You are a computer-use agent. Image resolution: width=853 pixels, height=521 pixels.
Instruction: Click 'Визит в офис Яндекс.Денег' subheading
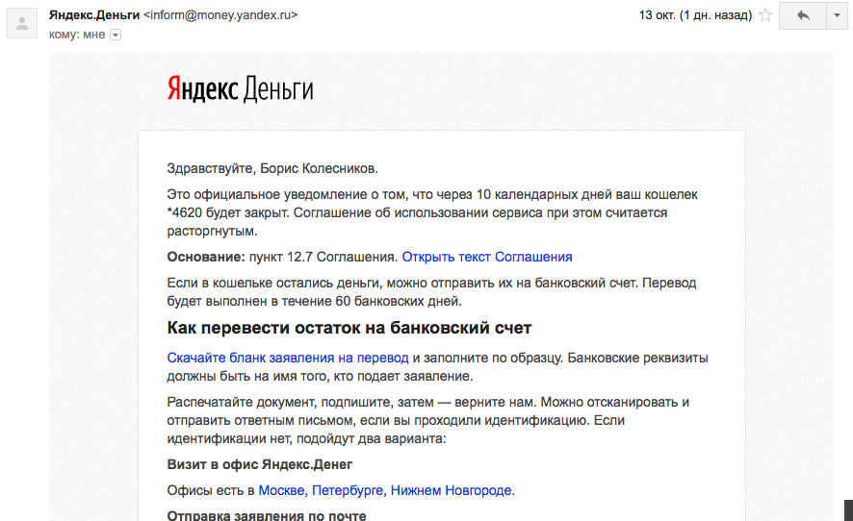point(260,465)
